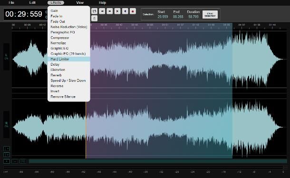
Task: Choose Remove Silence
Action: click(x=69, y=97)
